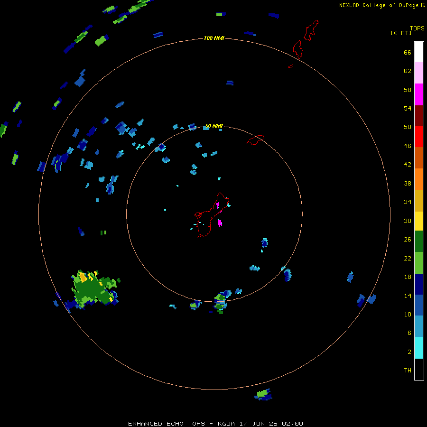The width and height of the screenshot is (427, 427).
Task: Select the dark red legend swatch
Action: (419, 116)
